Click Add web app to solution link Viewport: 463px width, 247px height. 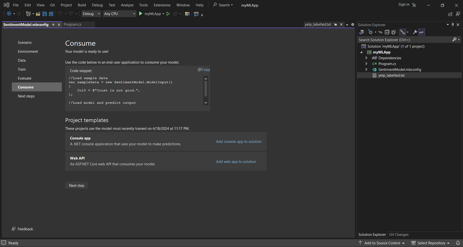pyautogui.click(x=236, y=162)
